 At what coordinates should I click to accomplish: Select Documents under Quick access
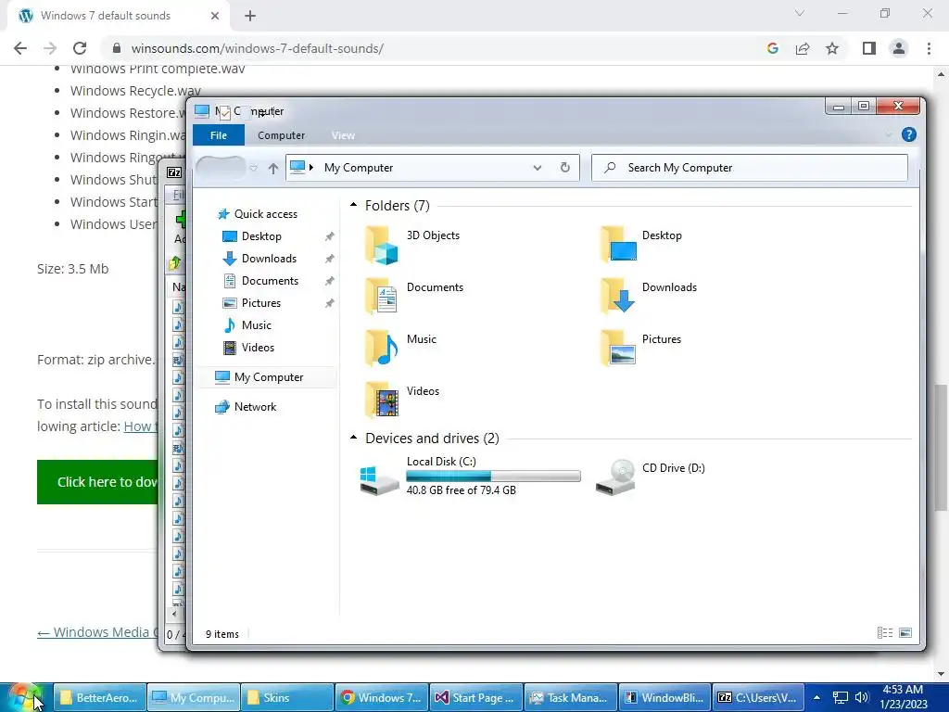270,281
